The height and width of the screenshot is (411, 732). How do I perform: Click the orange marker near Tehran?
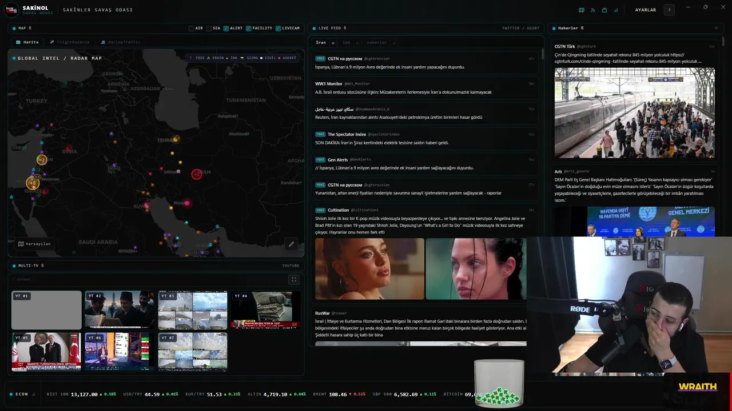(x=177, y=139)
